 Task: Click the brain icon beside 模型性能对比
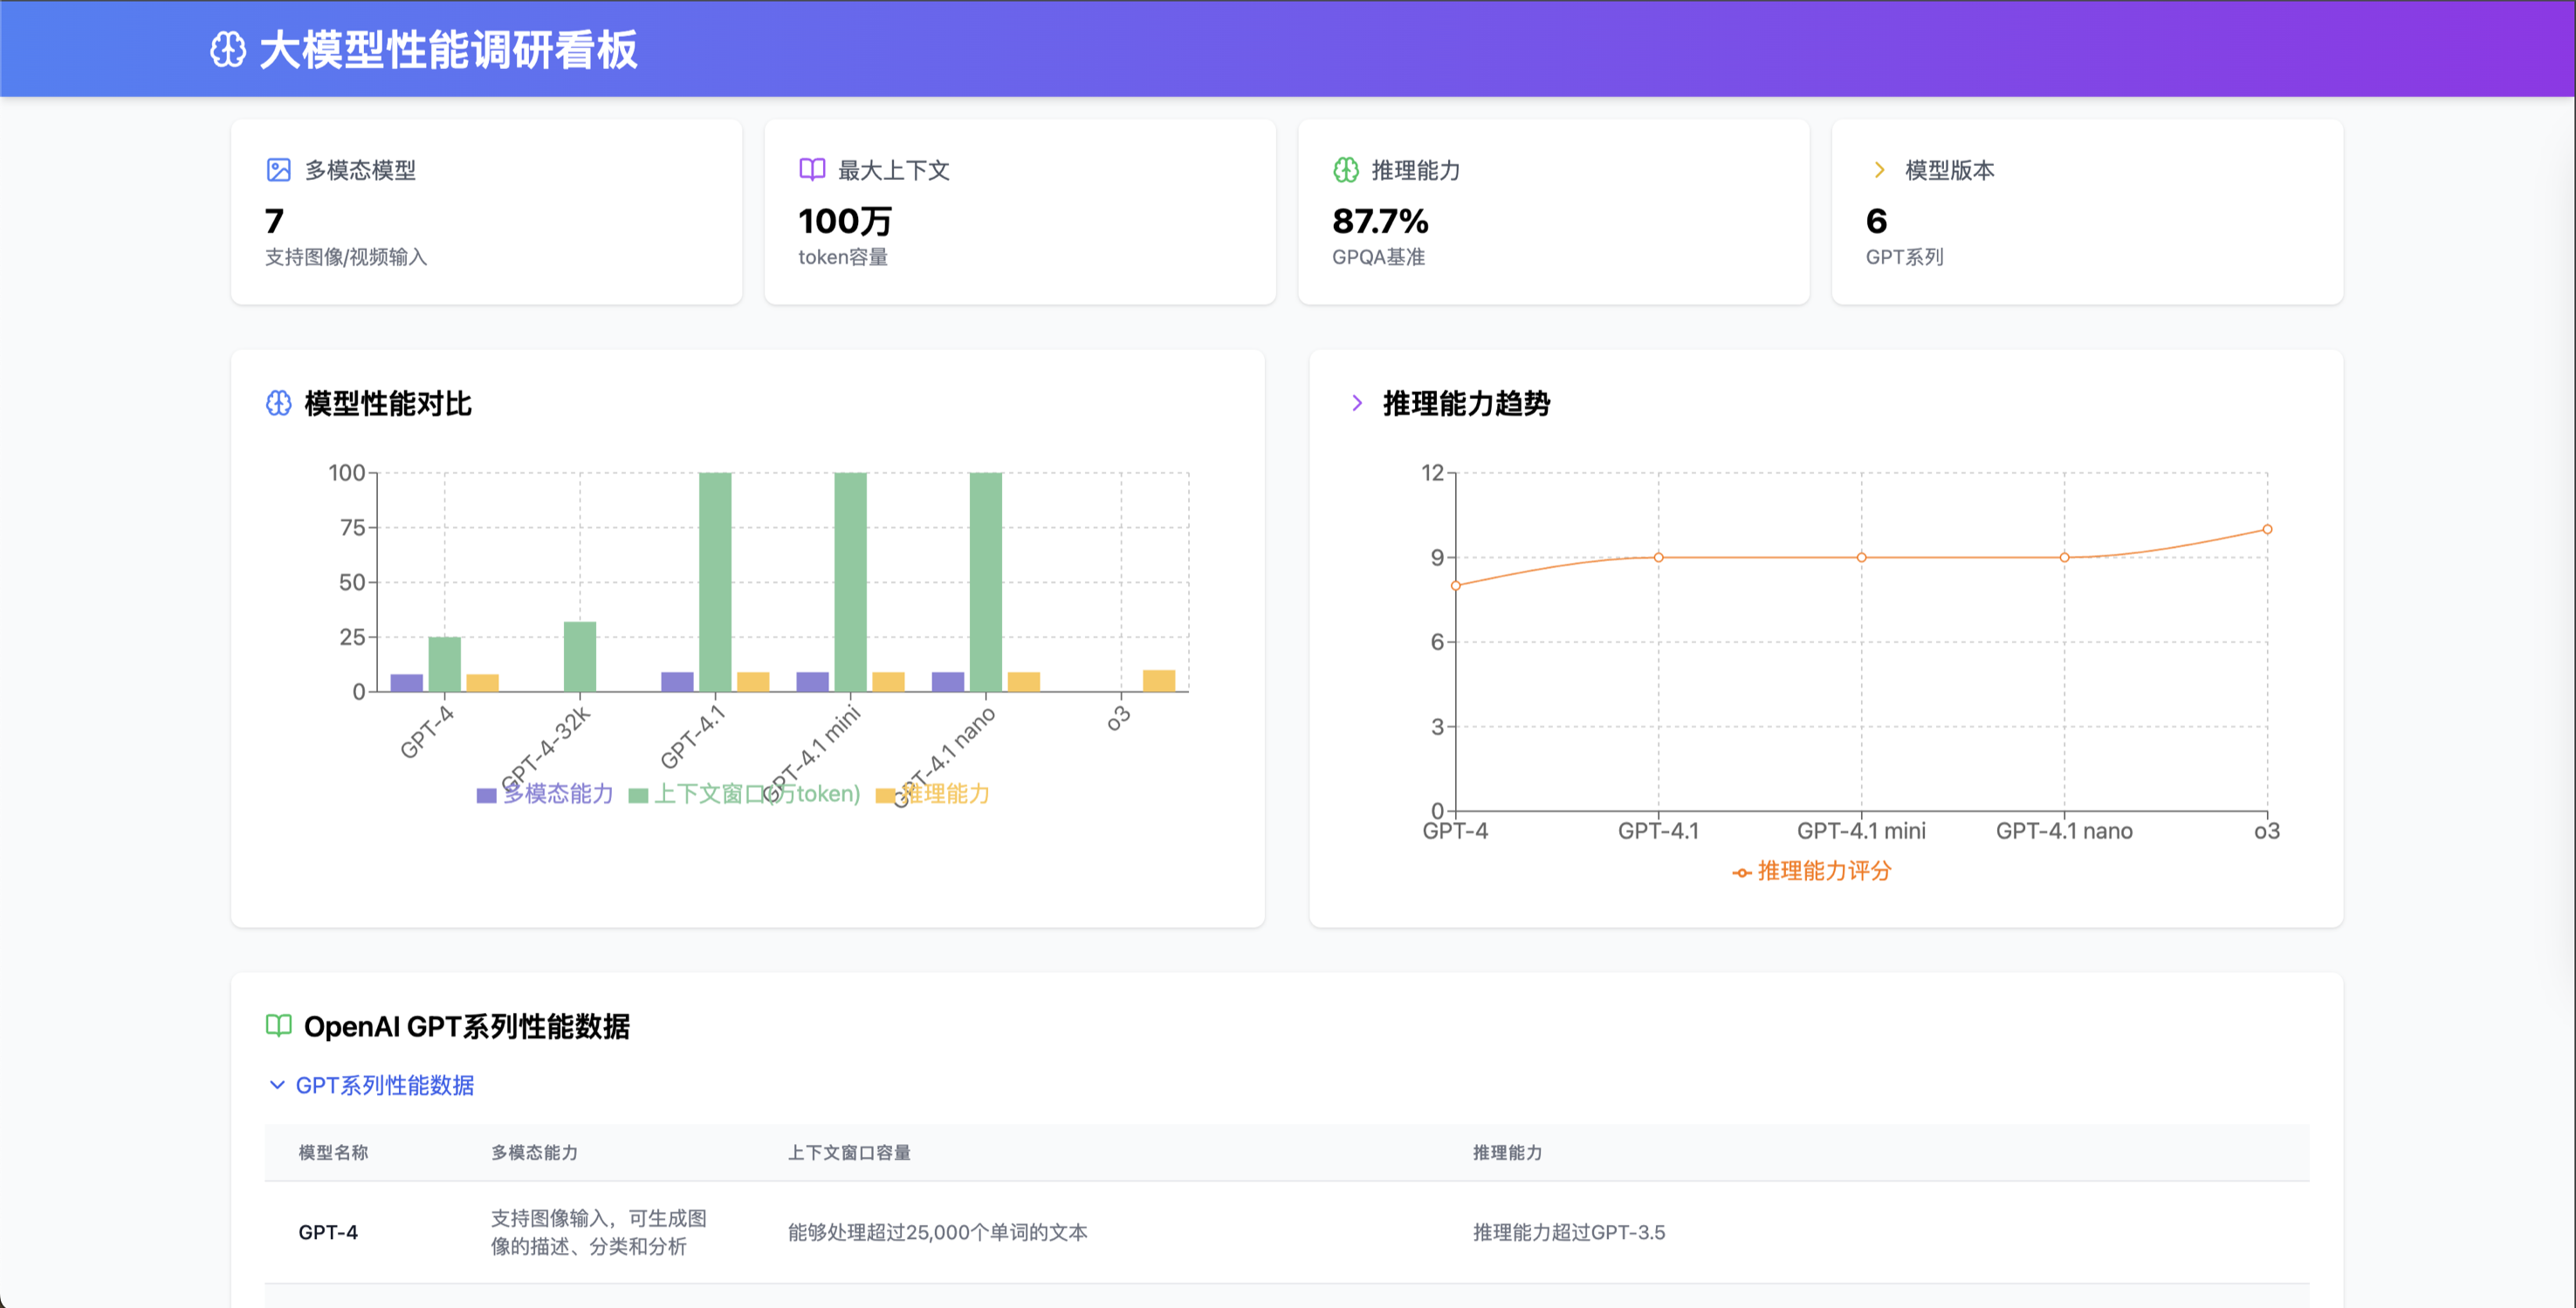(278, 402)
